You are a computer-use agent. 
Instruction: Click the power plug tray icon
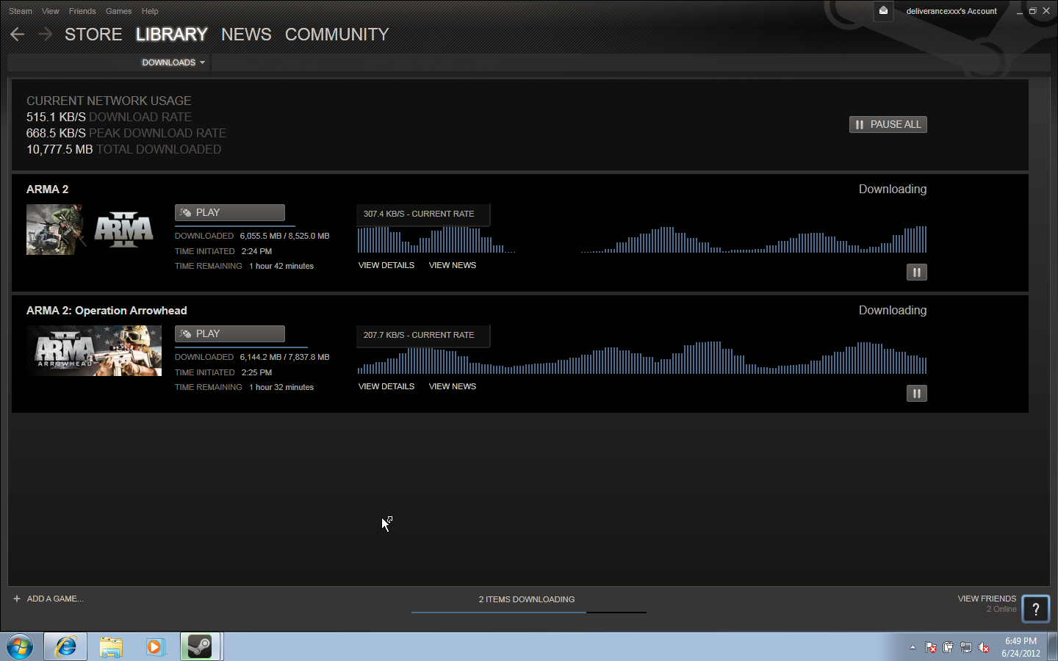coord(949,648)
